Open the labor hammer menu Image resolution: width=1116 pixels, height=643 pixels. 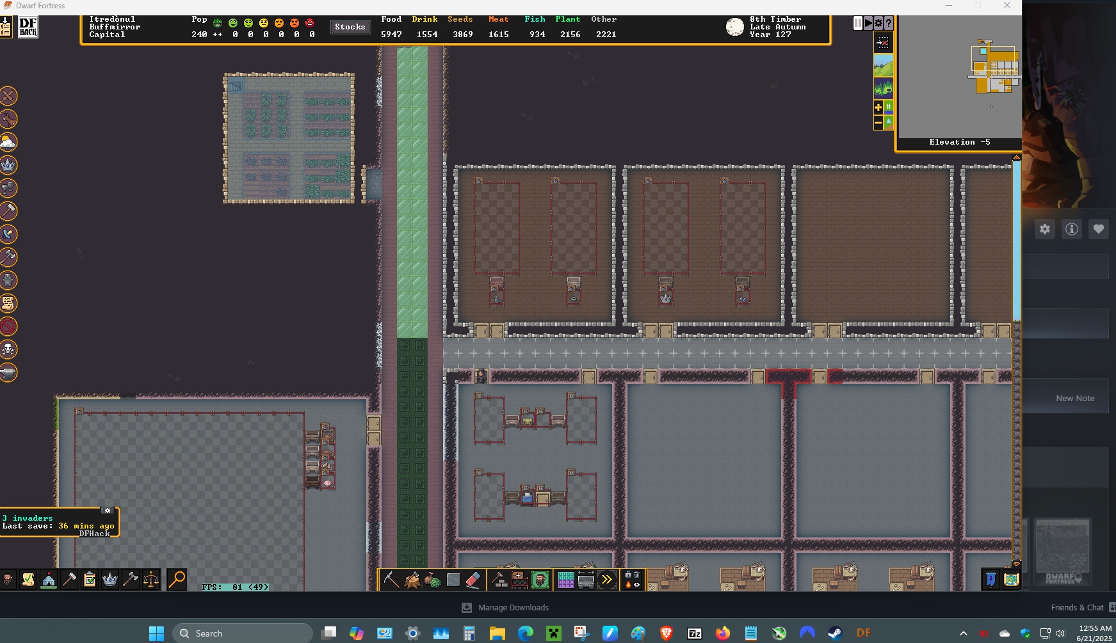pos(69,580)
